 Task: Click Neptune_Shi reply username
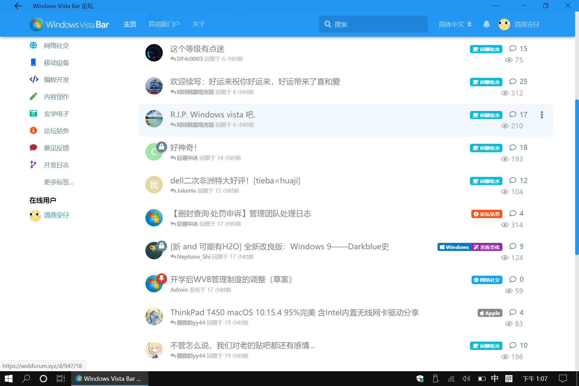pos(194,257)
